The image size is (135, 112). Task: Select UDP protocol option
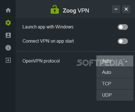pos(115,95)
